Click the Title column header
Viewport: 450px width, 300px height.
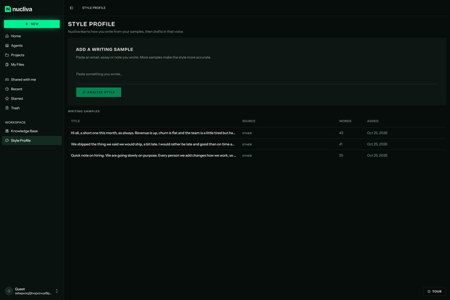tap(75, 121)
